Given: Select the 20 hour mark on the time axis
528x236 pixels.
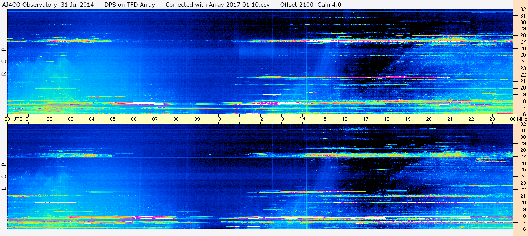Looking at the screenshot, I should [429, 119].
